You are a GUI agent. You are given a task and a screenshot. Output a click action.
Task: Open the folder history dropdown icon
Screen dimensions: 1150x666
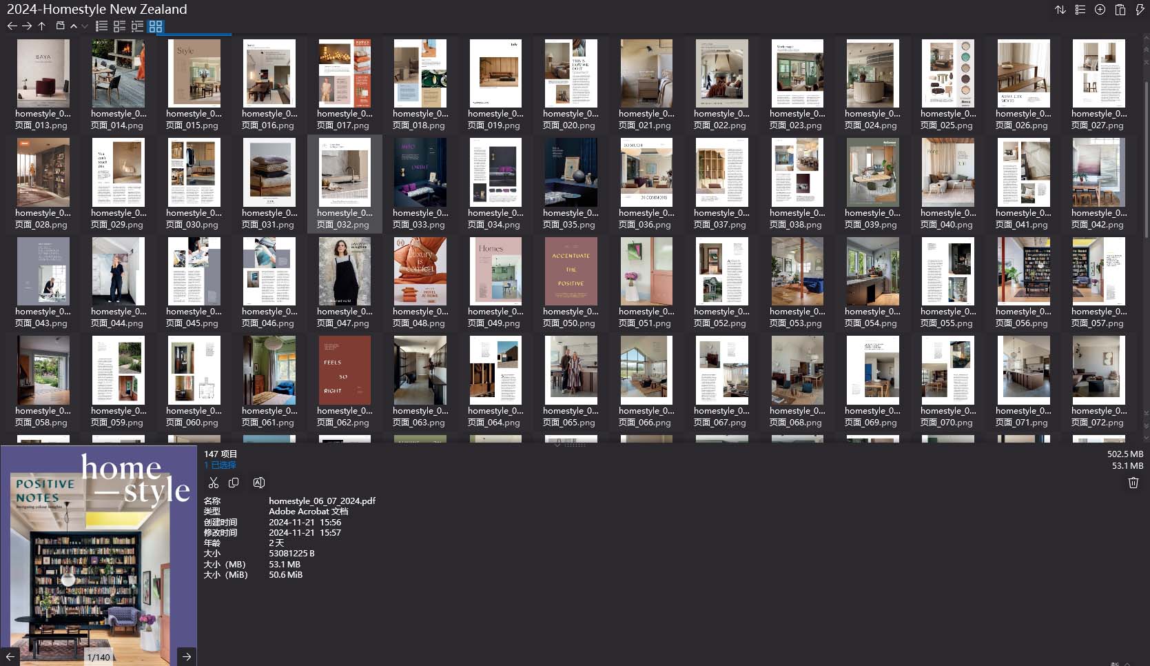(x=61, y=26)
